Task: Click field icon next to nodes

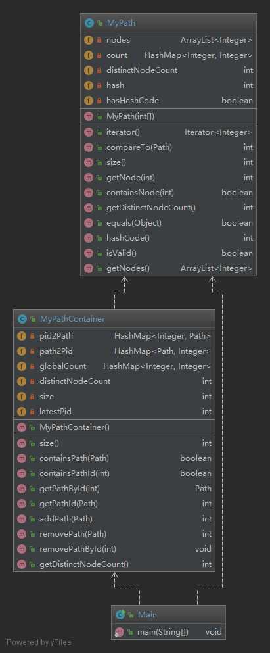Action: 89,40
